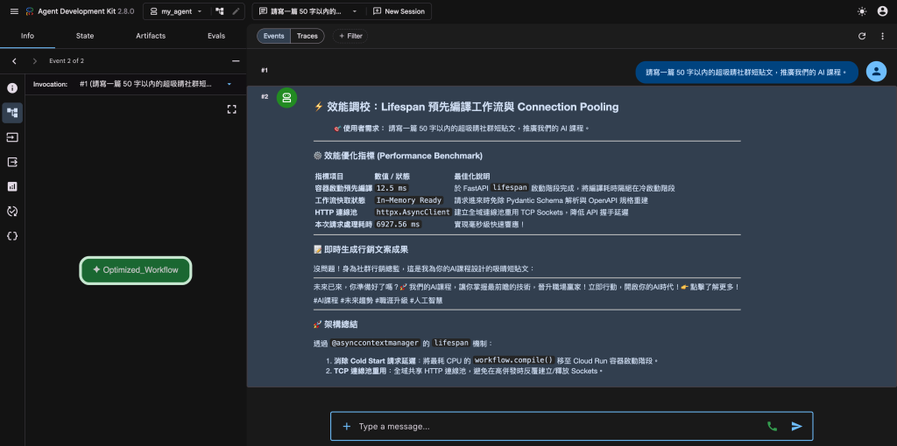Click the 'In-Memory Ready' status value
The width and height of the screenshot is (897, 446).
(408, 200)
